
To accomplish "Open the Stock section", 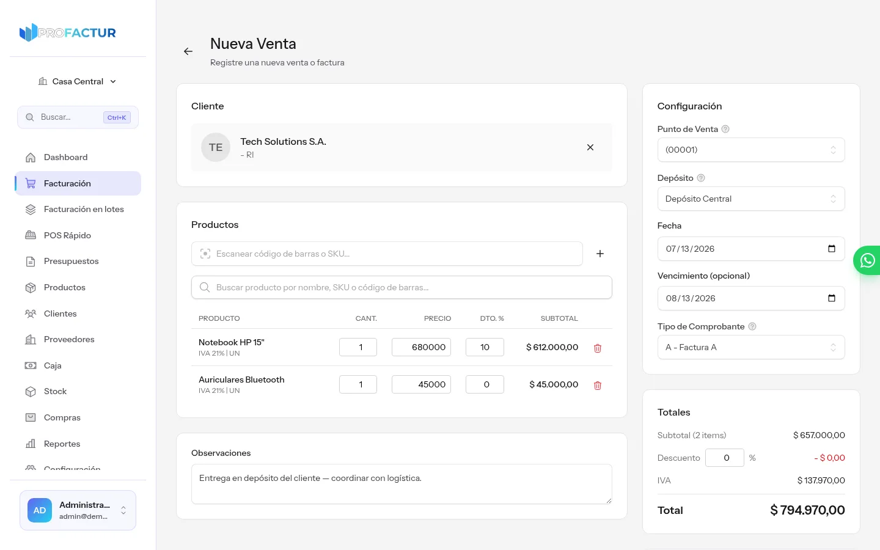I will coord(78,391).
